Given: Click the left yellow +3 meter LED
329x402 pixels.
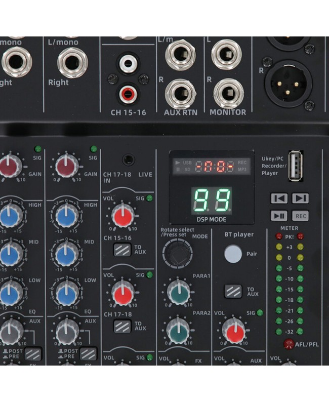Looking at the screenshot, I should tap(278, 247).
